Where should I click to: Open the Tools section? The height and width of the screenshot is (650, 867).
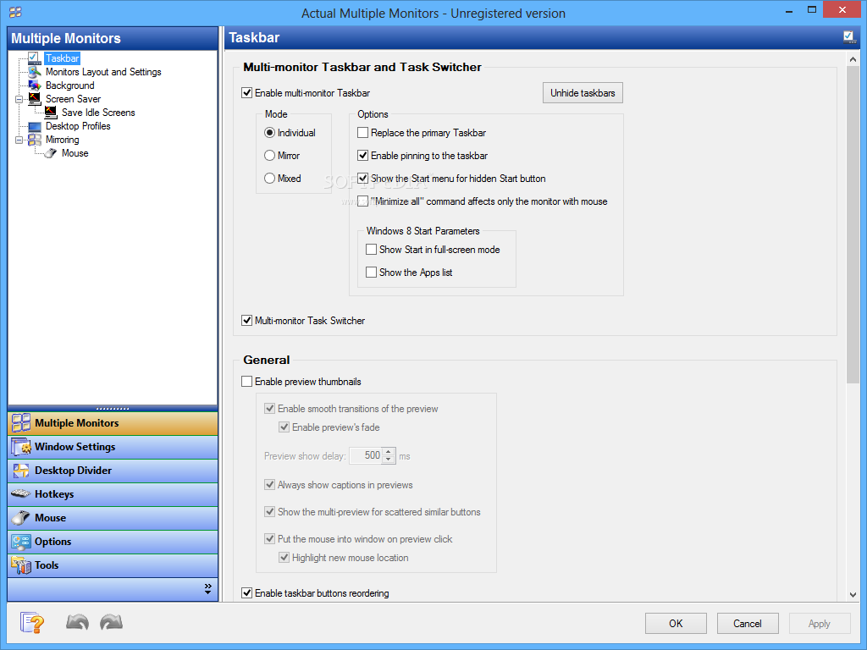113,566
